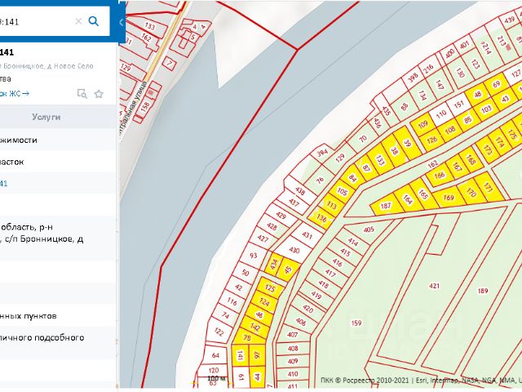
Task: Open the Услуги tab
Action: point(46,117)
